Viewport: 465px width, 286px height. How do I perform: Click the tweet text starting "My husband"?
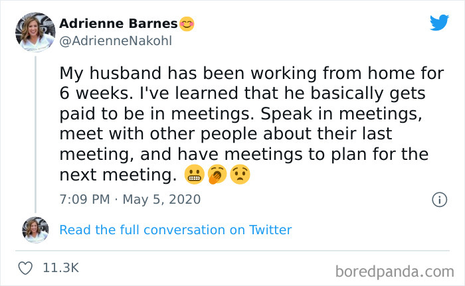click(x=251, y=73)
